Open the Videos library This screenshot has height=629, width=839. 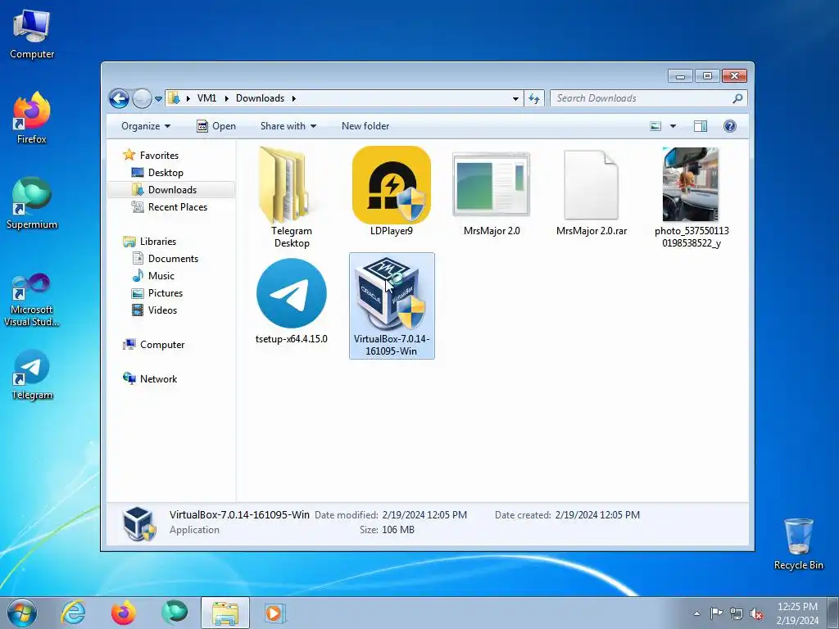tap(162, 310)
